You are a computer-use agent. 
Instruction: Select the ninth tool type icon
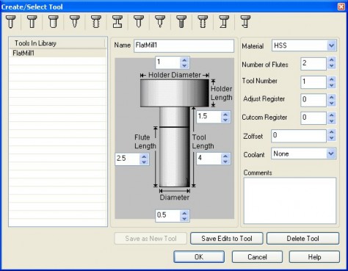pos(181,22)
